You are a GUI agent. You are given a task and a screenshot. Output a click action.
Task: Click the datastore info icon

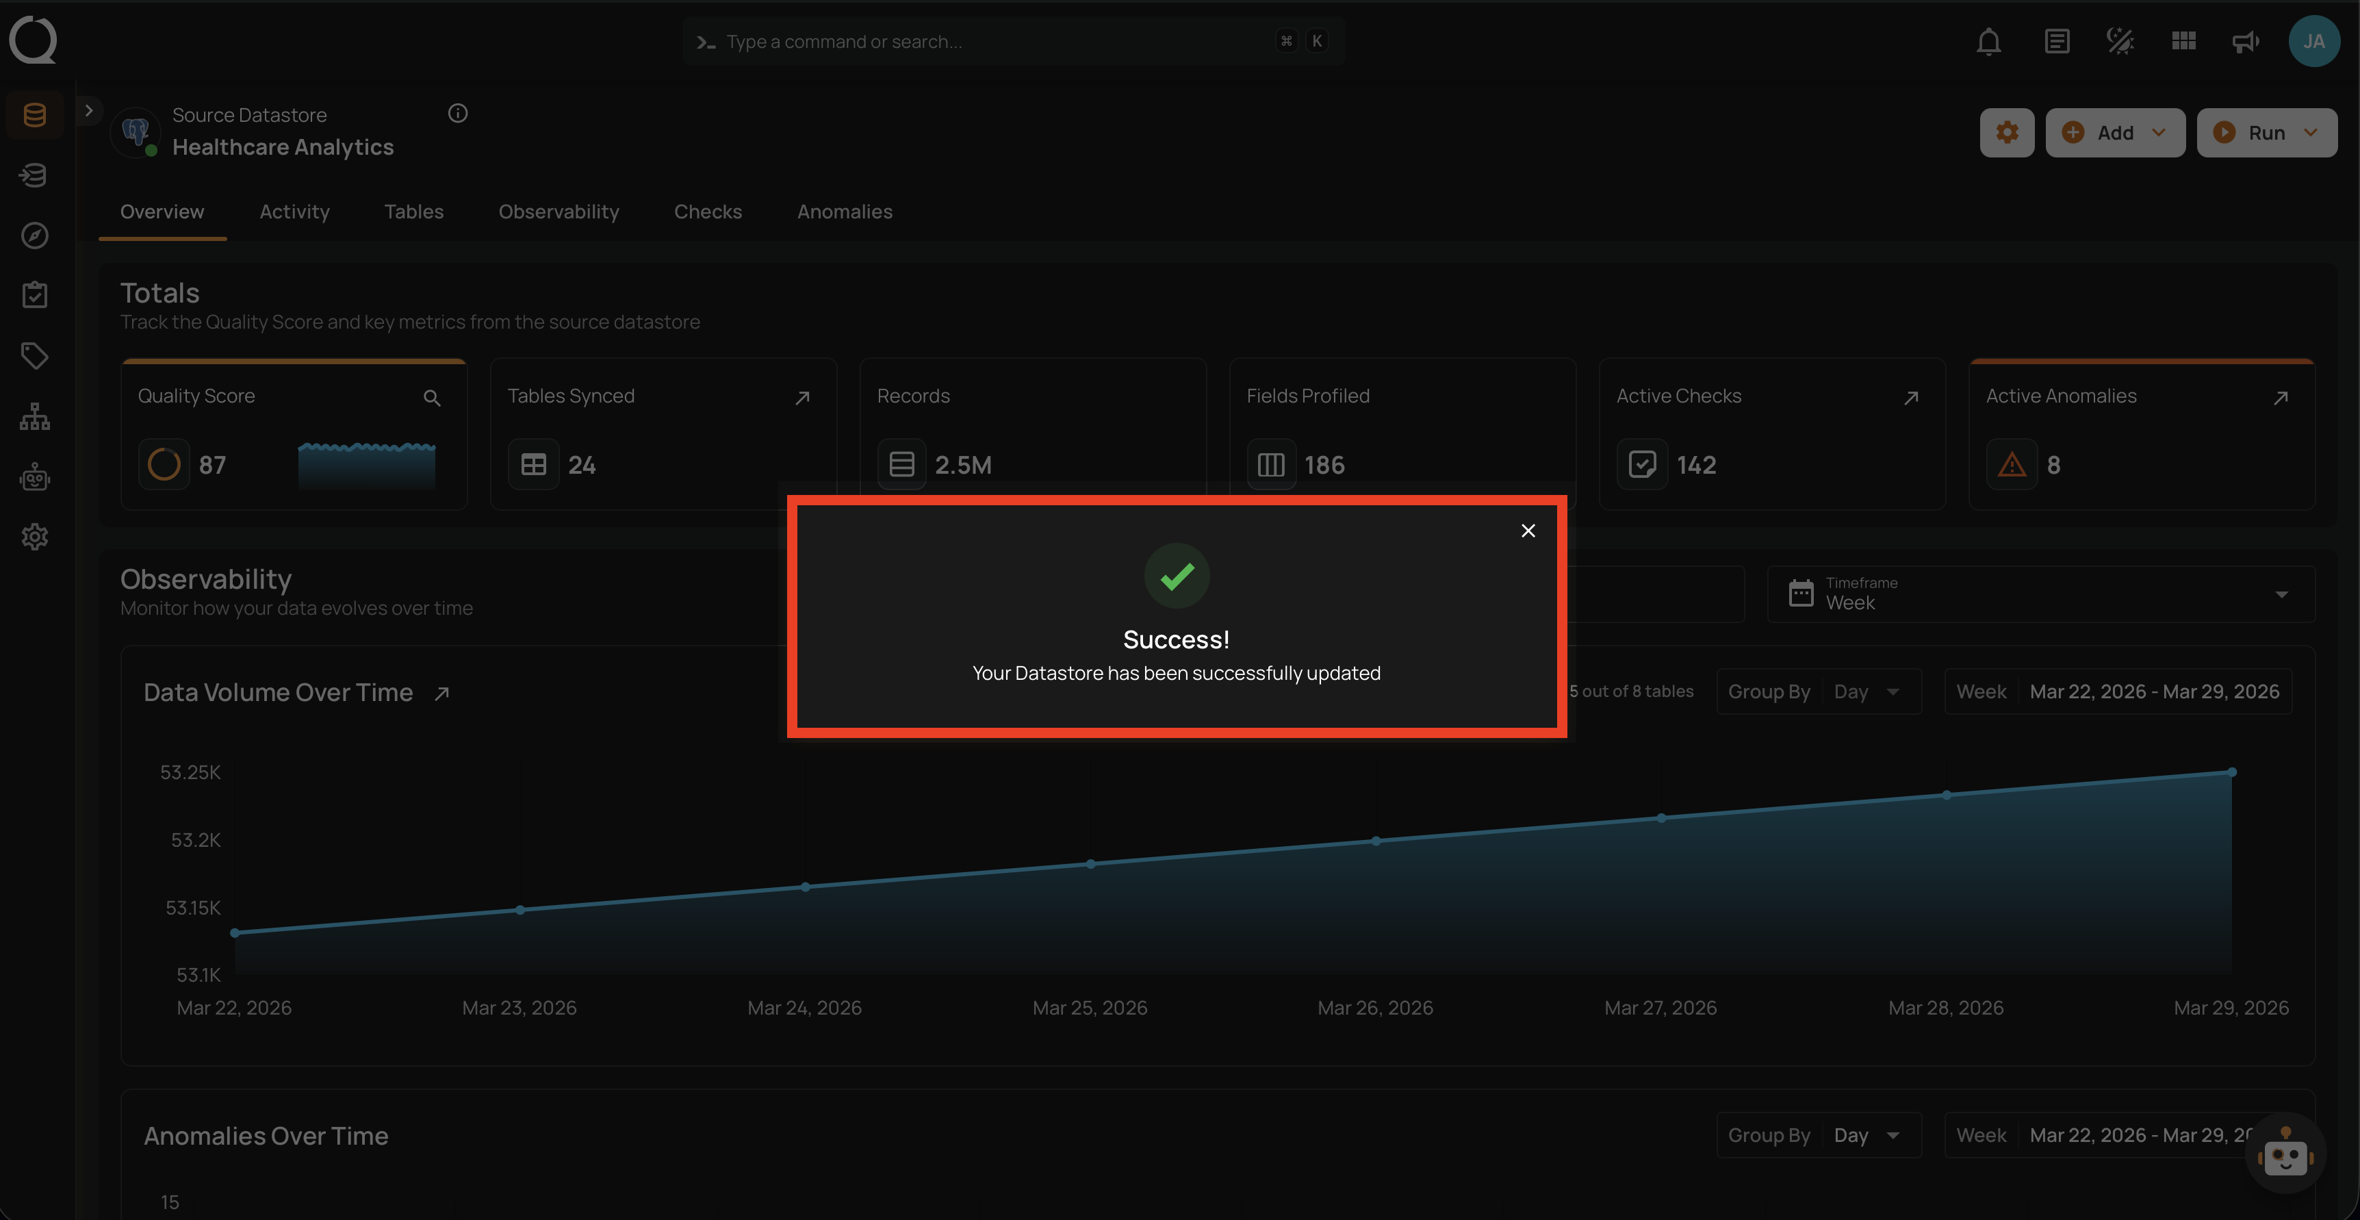[x=458, y=114]
